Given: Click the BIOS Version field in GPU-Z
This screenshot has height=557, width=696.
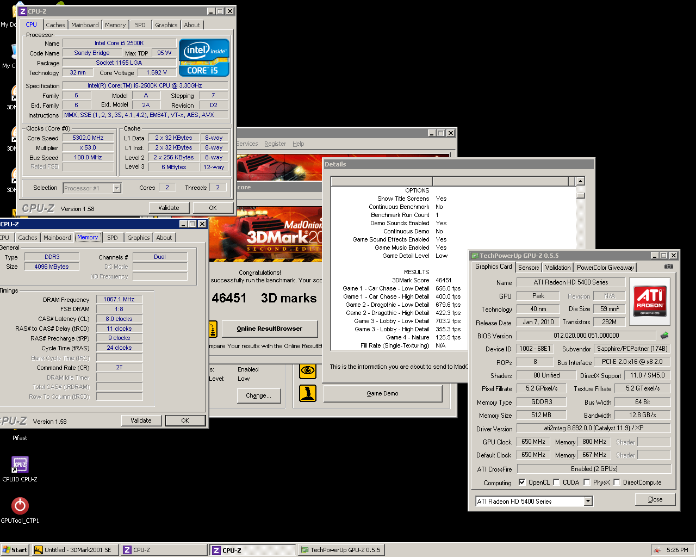Looking at the screenshot, I should pos(586,336).
